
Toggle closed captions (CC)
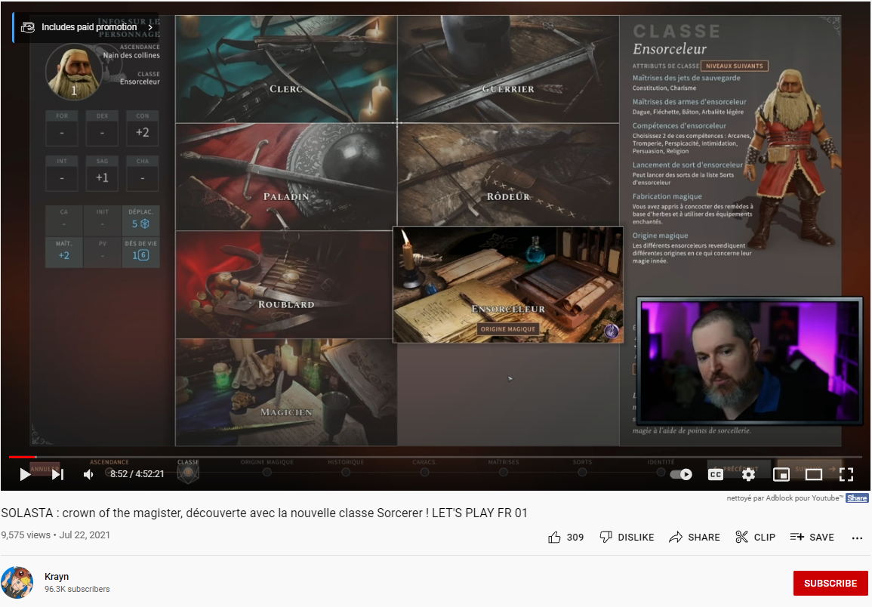coord(716,474)
